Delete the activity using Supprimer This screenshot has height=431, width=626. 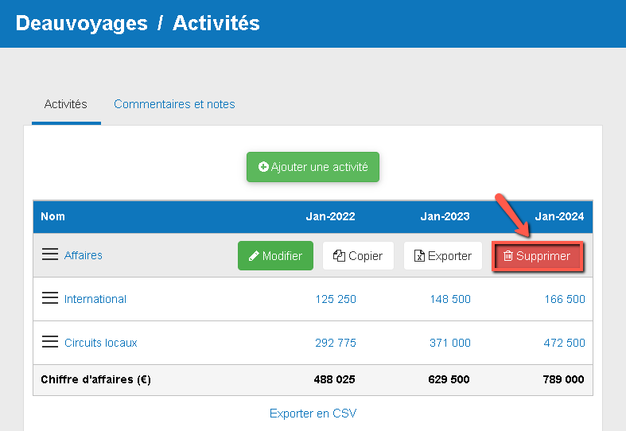click(538, 256)
